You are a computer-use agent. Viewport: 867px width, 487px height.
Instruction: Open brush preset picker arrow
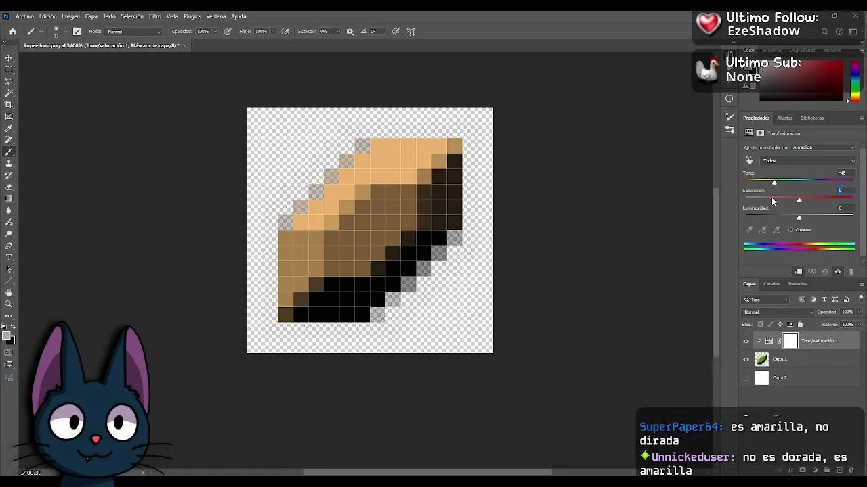(x=65, y=31)
